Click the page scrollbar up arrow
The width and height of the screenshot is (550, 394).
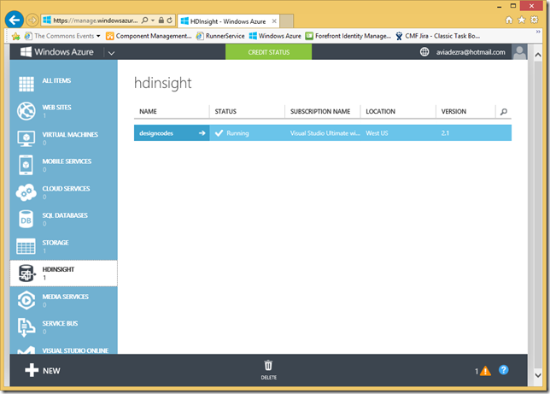pos(538,55)
